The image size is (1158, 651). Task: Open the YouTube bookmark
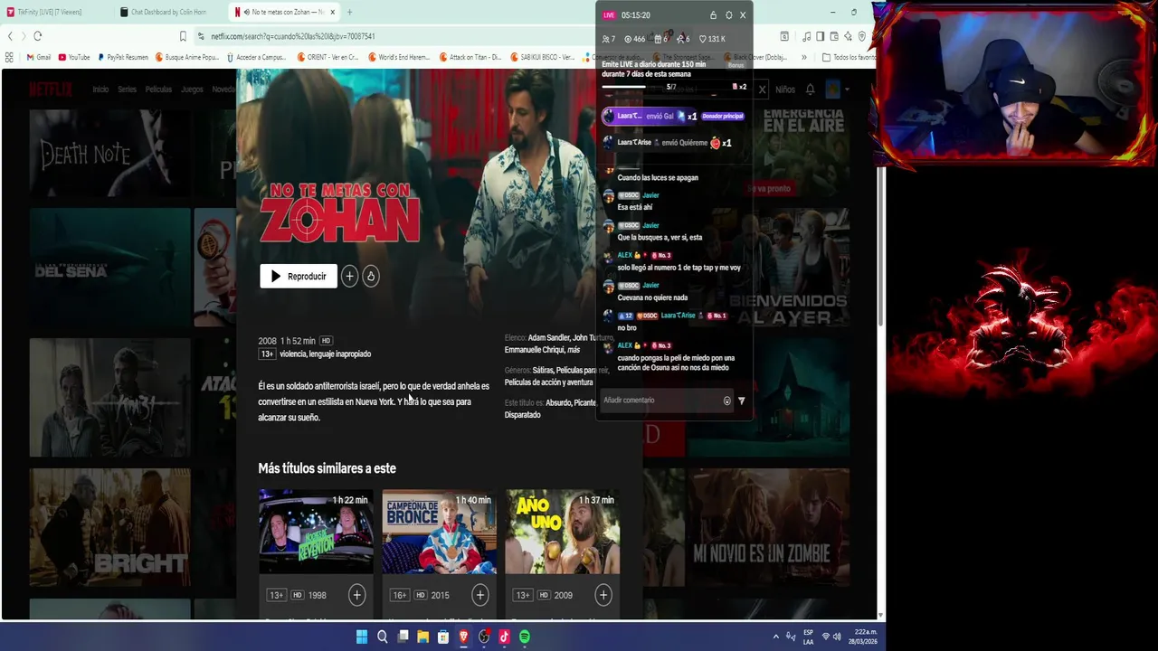(74, 57)
